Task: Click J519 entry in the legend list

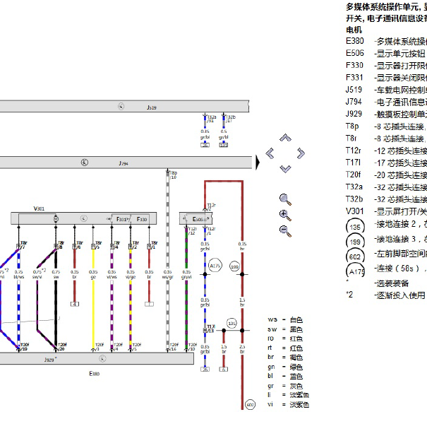Action: (x=386, y=90)
